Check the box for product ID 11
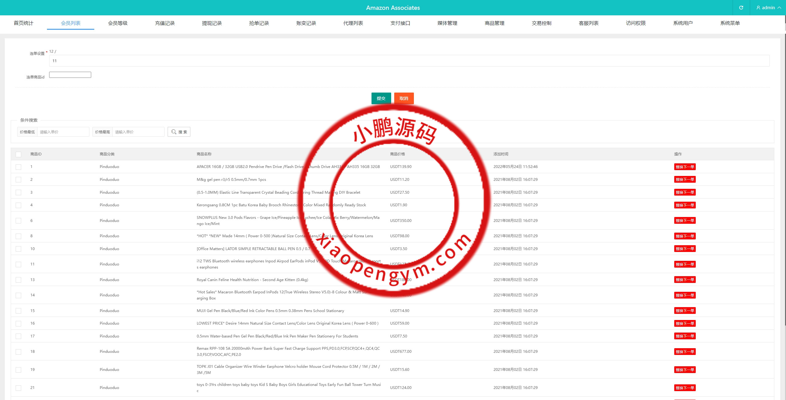This screenshot has height=400, width=786. tap(18, 265)
